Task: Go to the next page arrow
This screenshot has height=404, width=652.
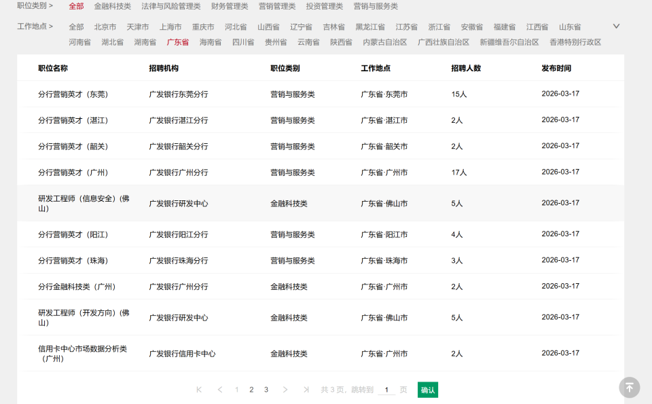Action: coord(285,390)
